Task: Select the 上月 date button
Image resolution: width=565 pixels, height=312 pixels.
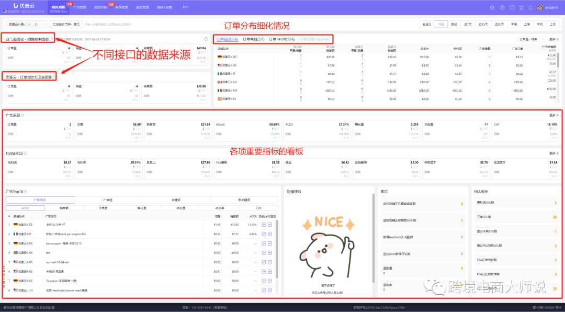Action: tap(552, 24)
